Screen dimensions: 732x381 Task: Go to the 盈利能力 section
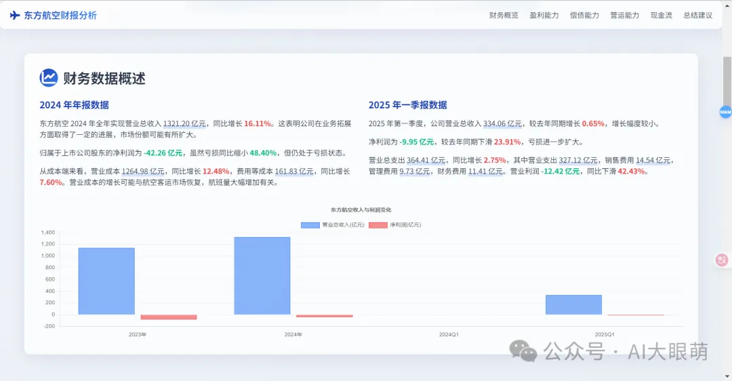tap(544, 16)
